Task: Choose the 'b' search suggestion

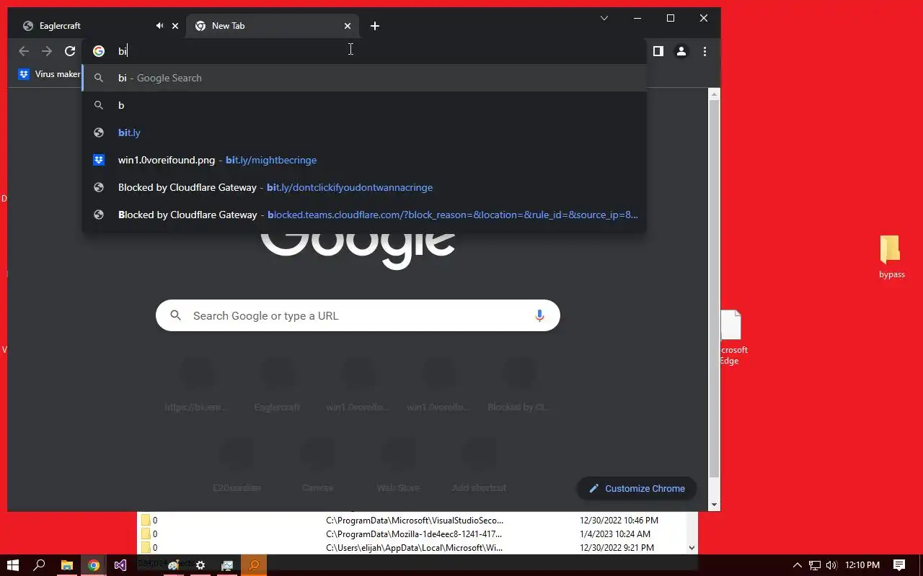Action: coord(364,105)
